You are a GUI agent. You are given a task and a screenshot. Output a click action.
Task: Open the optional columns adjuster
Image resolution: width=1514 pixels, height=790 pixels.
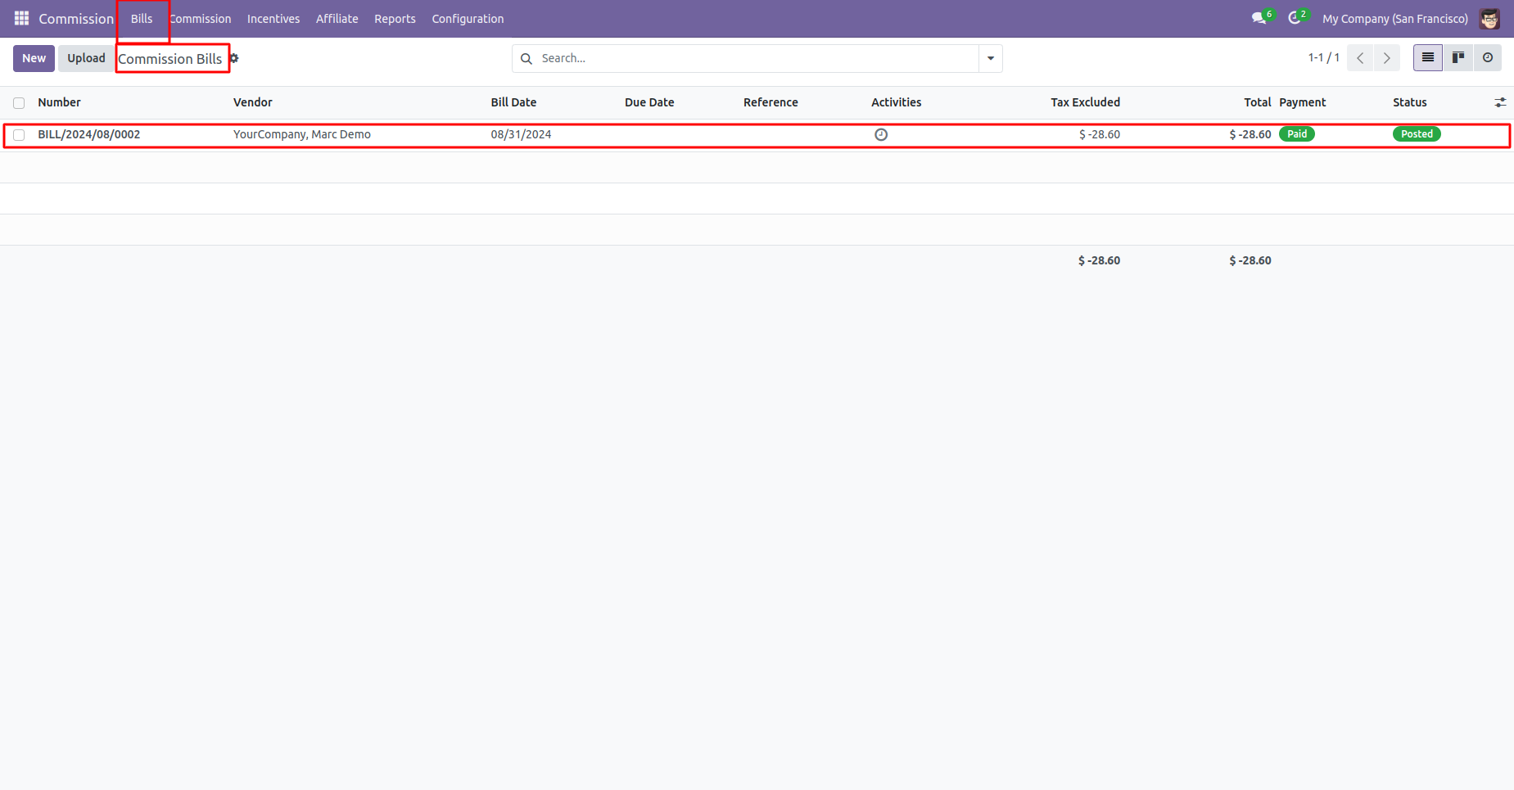click(x=1500, y=102)
